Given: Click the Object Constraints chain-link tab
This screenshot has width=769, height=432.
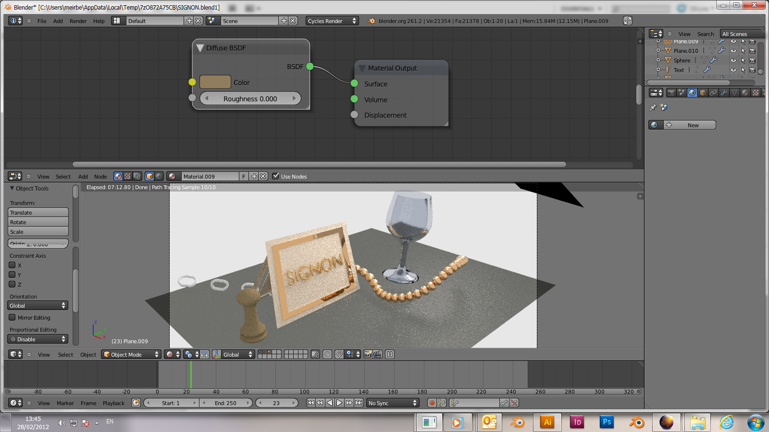Looking at the screenshot, I should click(x=713, y=93).
